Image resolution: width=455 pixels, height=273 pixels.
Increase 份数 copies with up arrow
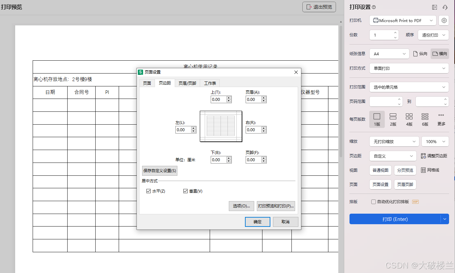[395, 32]
